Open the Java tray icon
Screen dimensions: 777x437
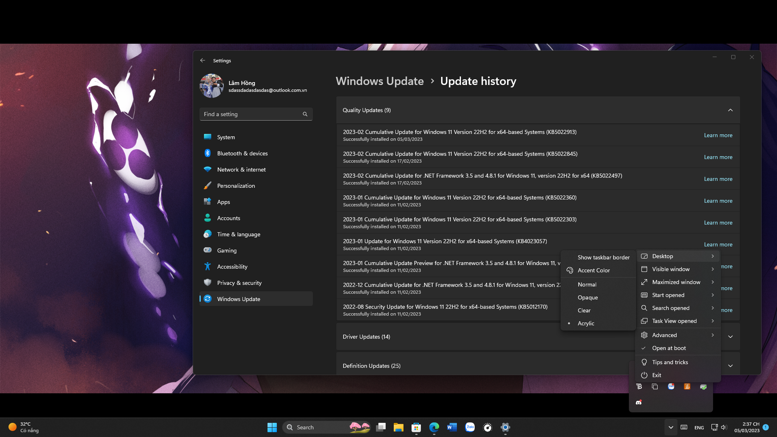[x=687, y=386]
